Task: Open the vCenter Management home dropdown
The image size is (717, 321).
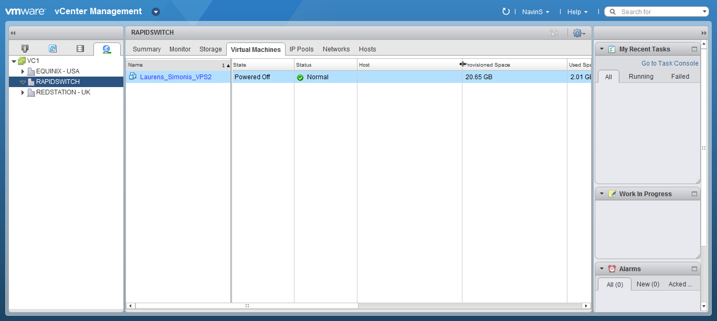Action: pos(156,12)
